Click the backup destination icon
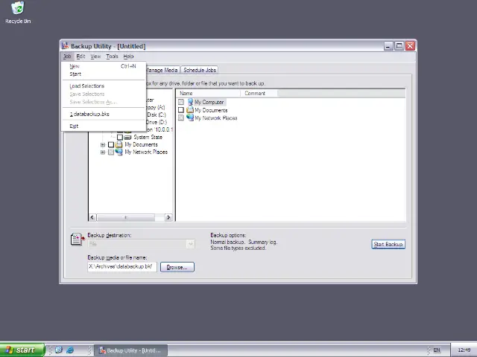477x357 pixels. [77, 239]
